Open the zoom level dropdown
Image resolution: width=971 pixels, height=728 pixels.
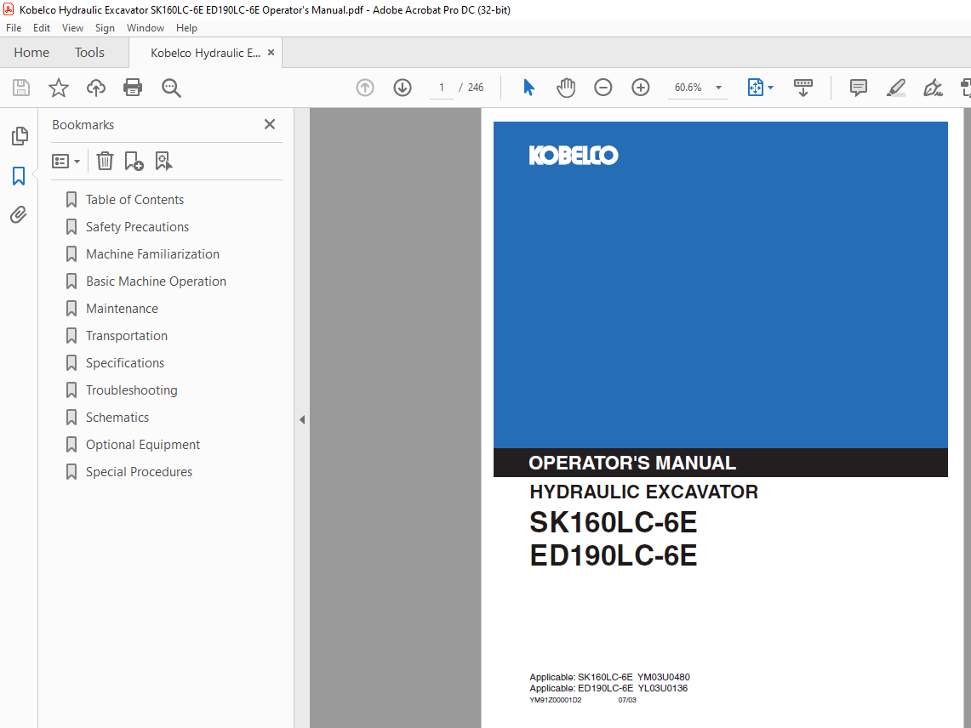(718, 88)
